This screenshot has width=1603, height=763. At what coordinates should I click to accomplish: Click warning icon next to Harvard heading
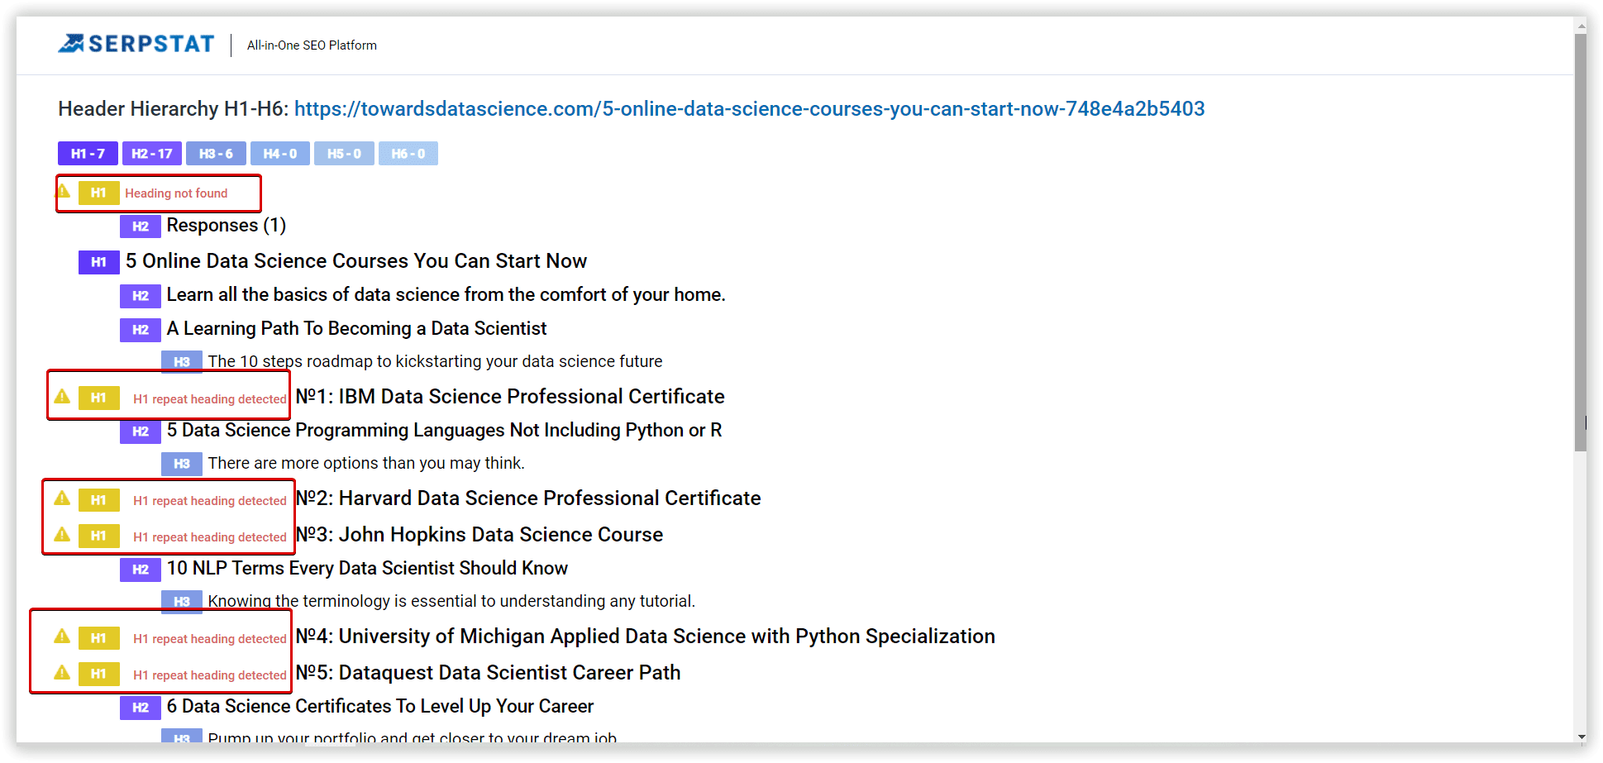click(62, 498)
